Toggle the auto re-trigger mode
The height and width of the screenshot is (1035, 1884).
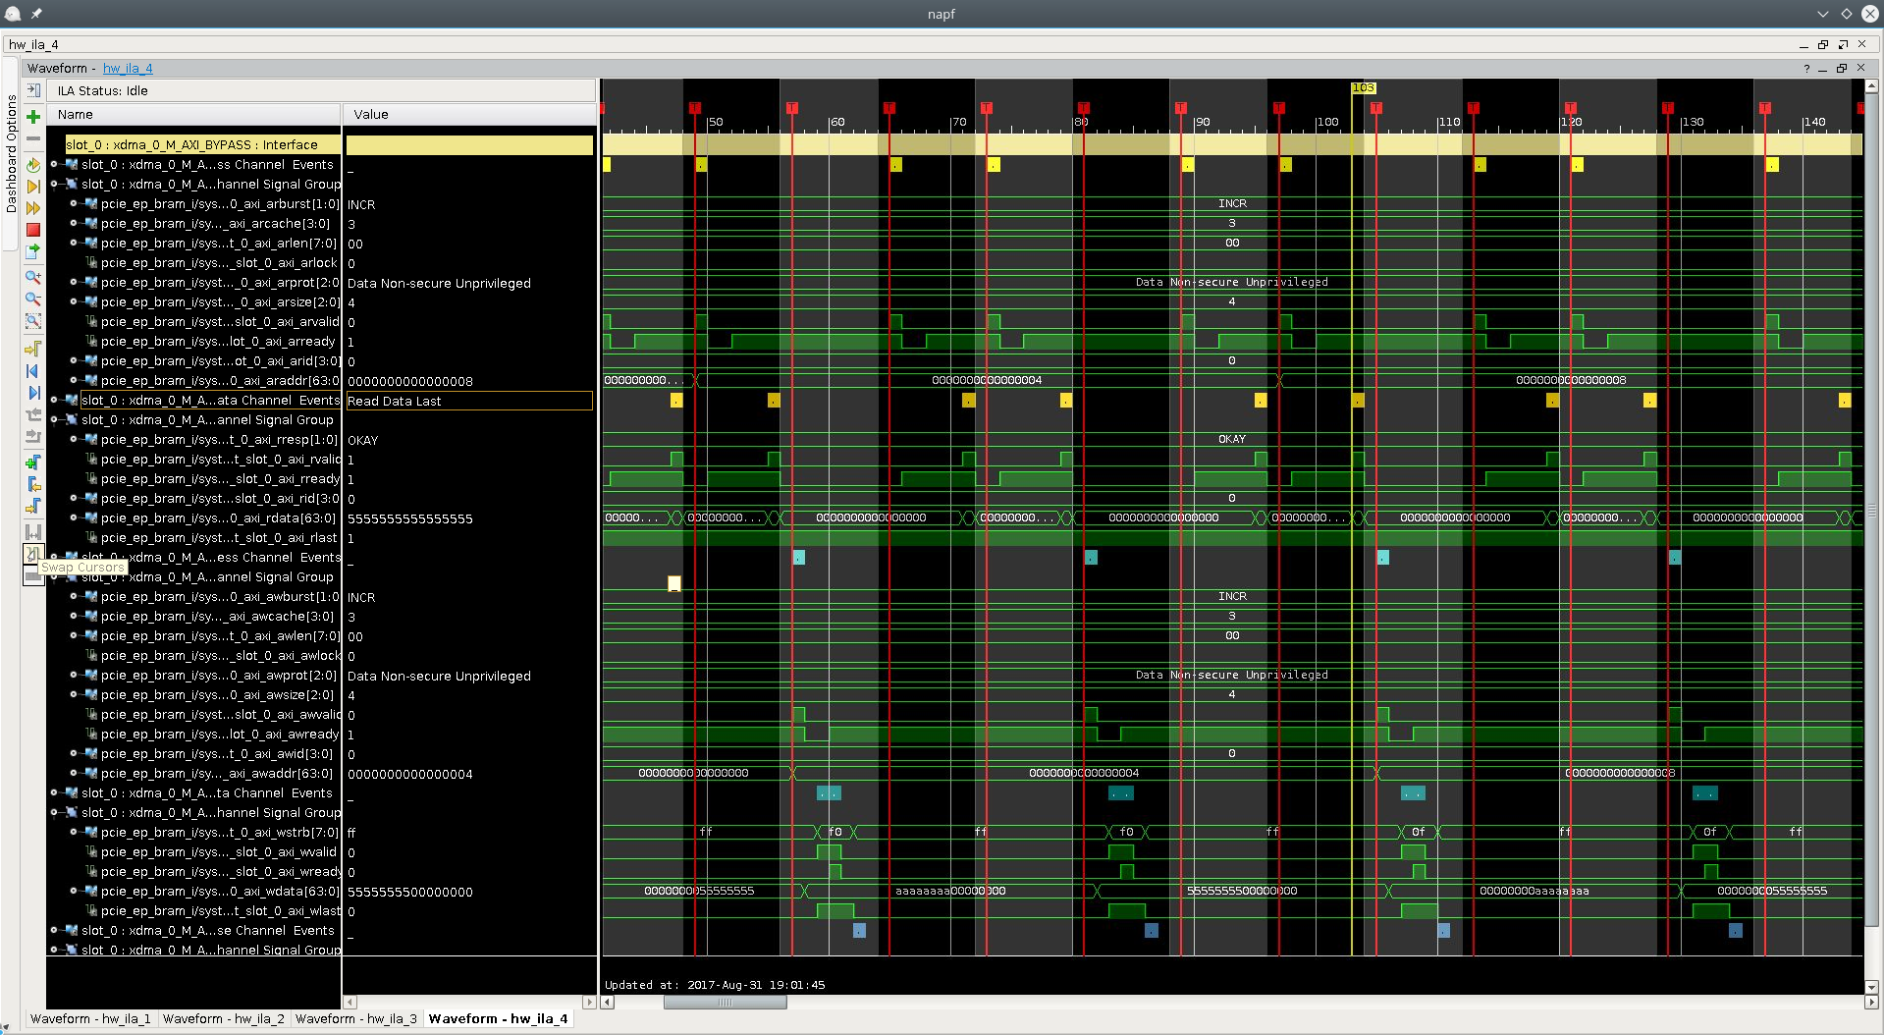coord(32,165)
